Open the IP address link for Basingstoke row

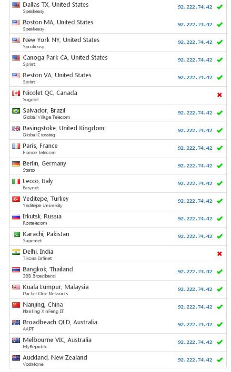point(195,131)
